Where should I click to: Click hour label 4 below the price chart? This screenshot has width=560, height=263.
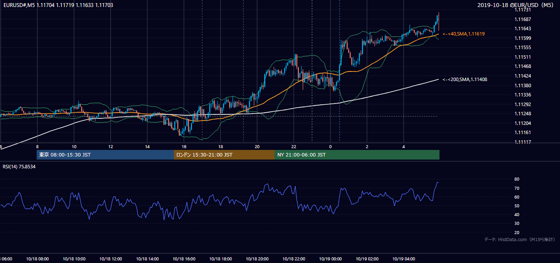click(x=404, y=147)
